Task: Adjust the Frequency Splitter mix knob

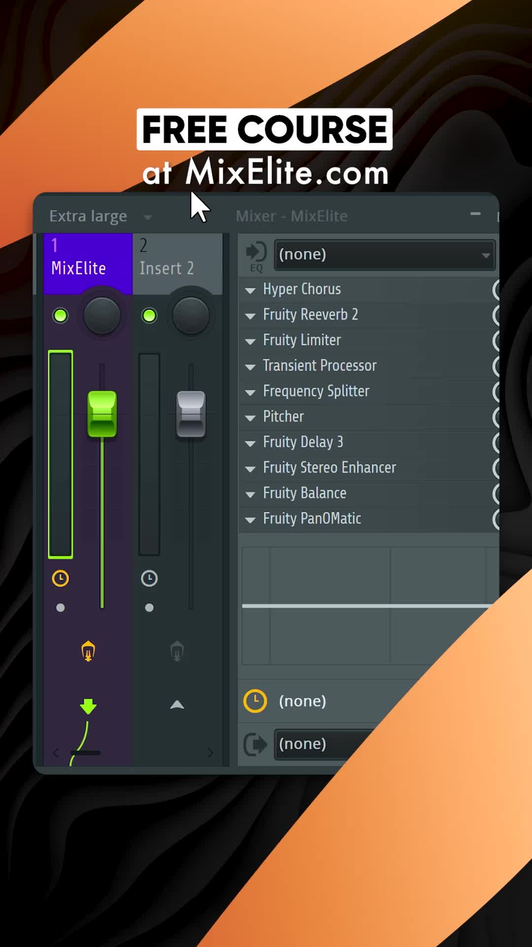Action: point(496,392)
